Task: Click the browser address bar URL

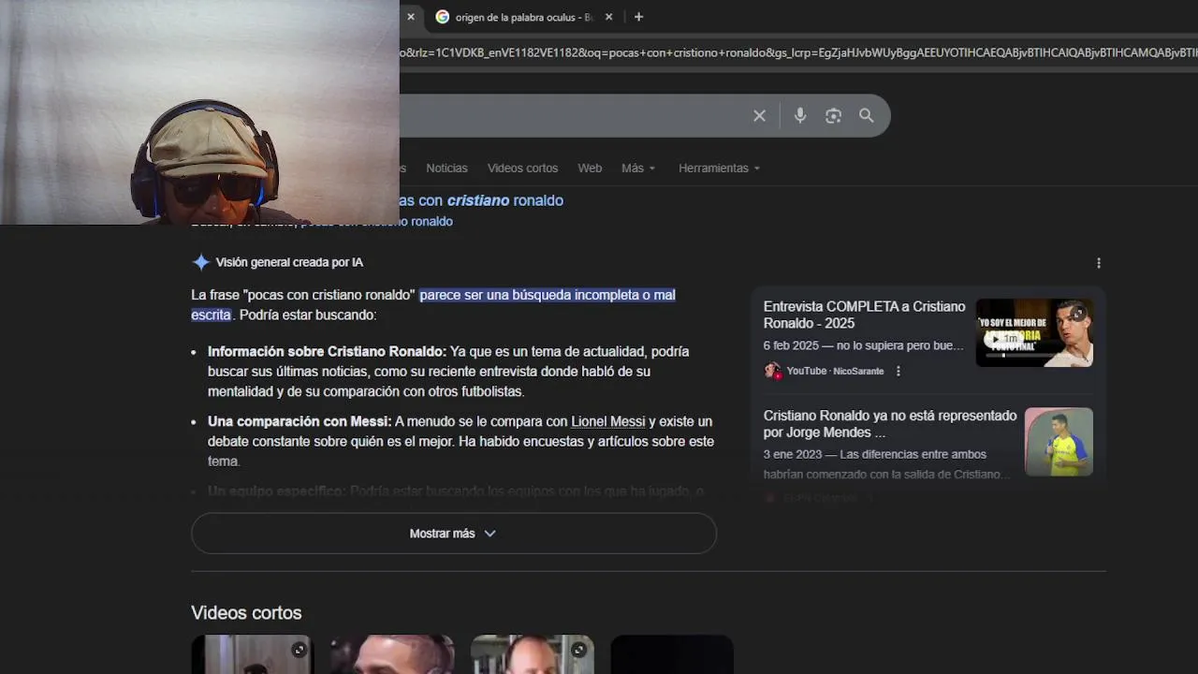Action: tap(798, 52)
